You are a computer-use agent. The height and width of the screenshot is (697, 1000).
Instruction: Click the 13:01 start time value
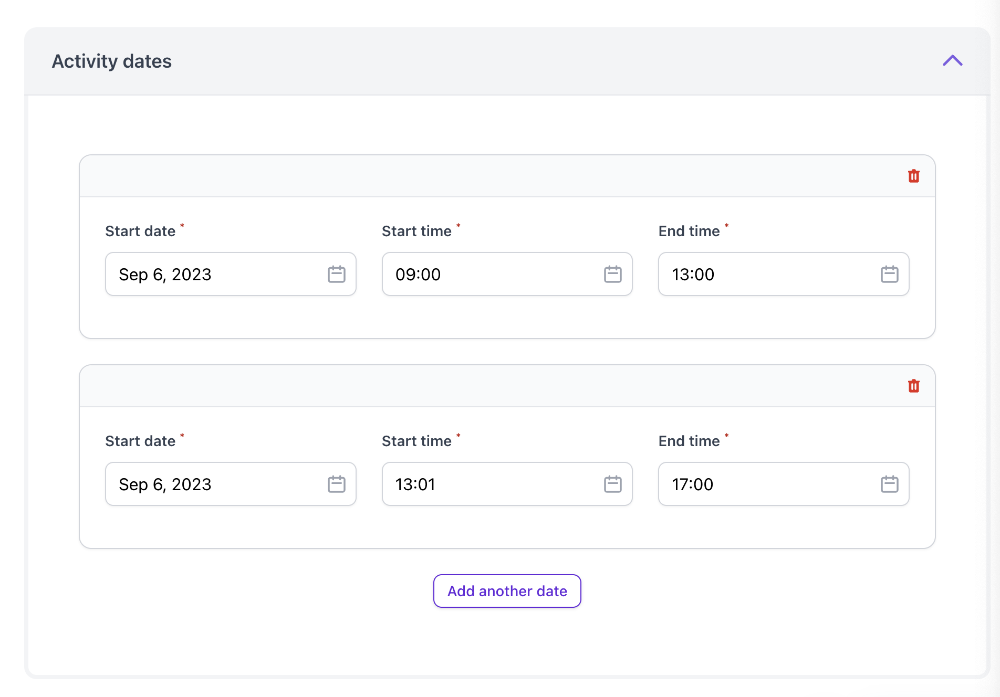(415, 484)
